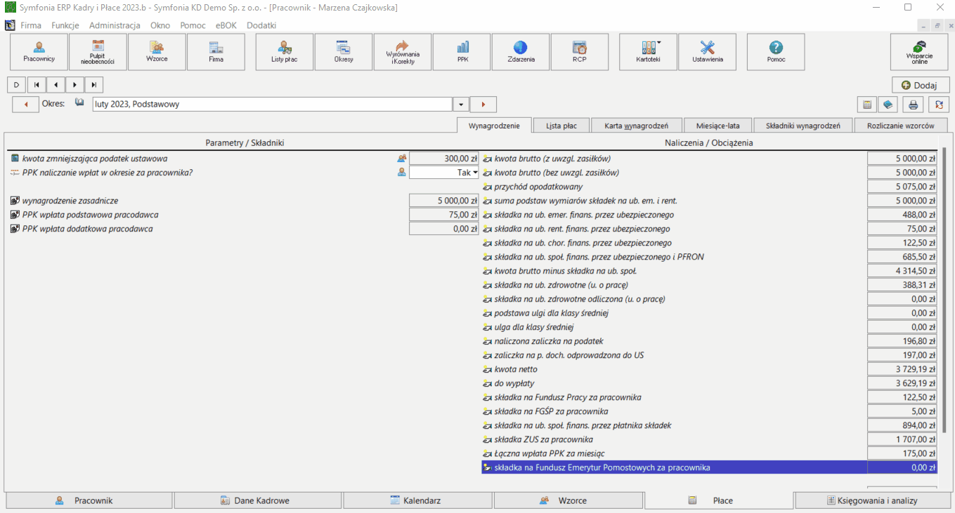Click wynagrodzenie zasadnicze value 5 000,00 zł
The height and width of the screenshot is (513, 955).
pyautogui.click(x=444, y=201)
